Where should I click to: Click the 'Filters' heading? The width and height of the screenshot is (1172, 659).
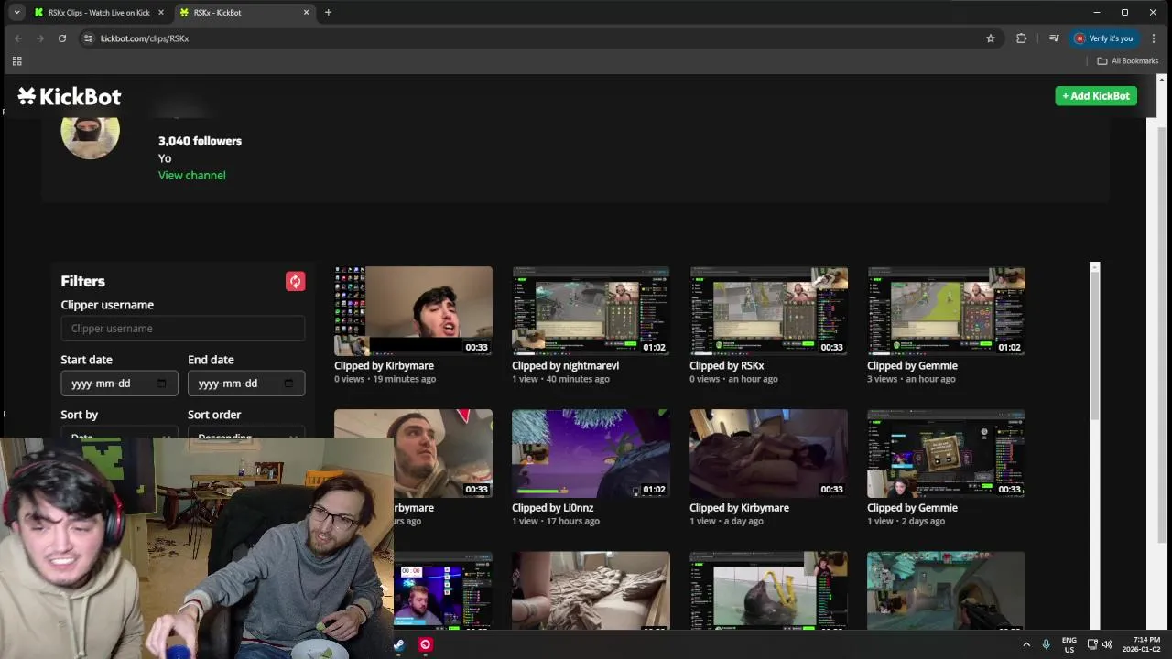tap(82, 281)
